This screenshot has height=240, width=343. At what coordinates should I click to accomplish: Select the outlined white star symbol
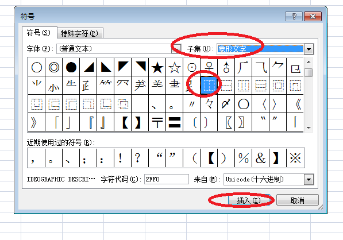point(175,67)
